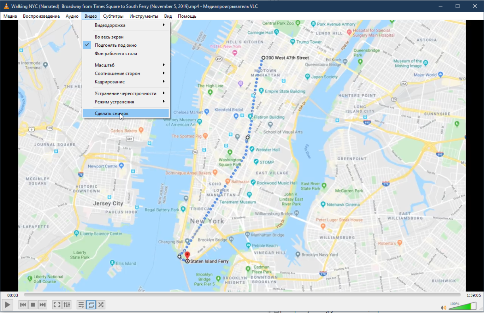Open the Помощь menu

187,16
